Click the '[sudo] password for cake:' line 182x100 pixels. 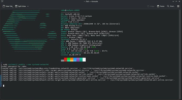pos(14,66)
